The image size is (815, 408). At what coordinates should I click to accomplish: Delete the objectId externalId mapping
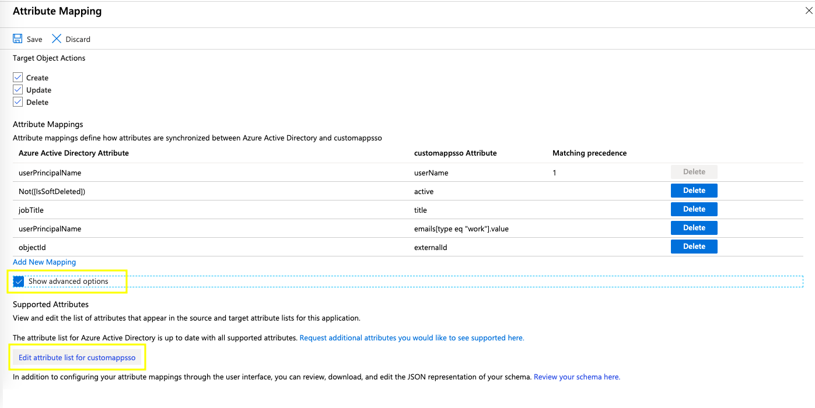[694, 247]
